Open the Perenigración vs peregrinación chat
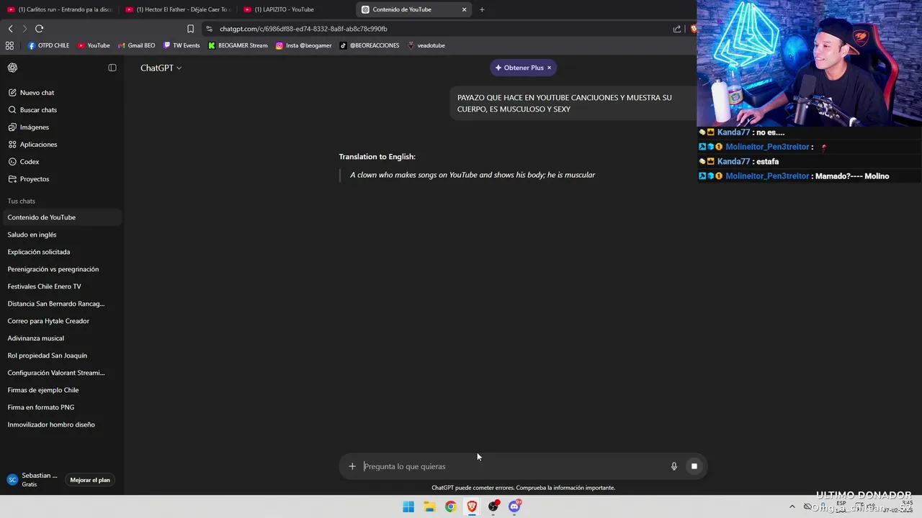The image size is (922, 518). click(x=61, y=269)
